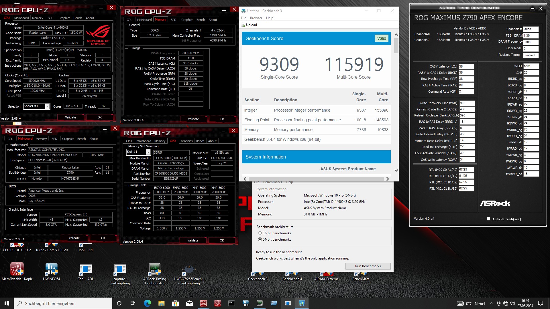Open the capture - Verknüpfung shortcut
Viewport: 550px width, 309px height.
[x=120, y=274]
